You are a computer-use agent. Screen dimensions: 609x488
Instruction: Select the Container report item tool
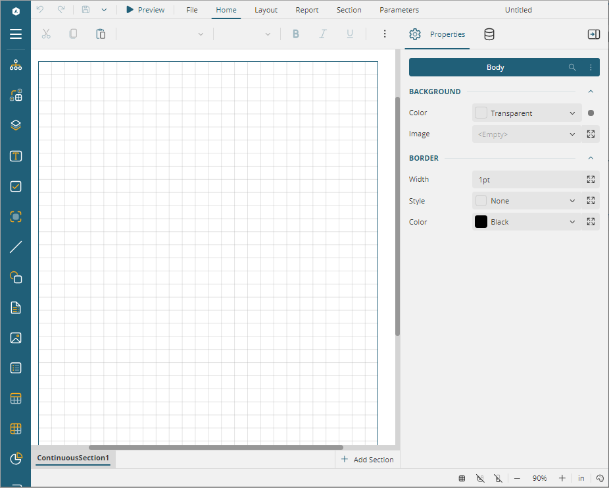point(16,217)
